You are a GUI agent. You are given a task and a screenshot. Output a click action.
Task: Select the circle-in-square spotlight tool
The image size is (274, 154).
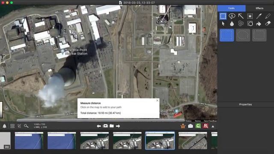250,24
